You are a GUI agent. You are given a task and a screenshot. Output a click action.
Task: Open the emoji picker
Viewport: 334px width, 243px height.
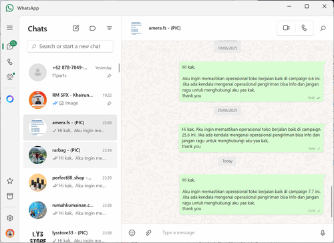[x=132, y=233]
